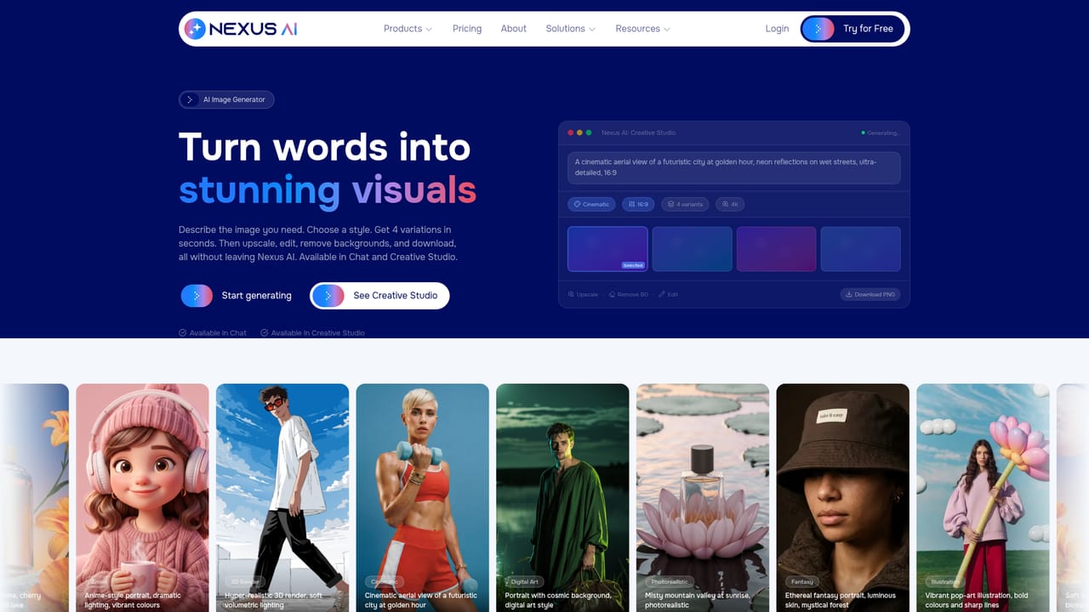Click the check icon beside Available in Chat
Image resolution: width=1089 pixels, height=612 pixels.
click(x=183, y=332)
